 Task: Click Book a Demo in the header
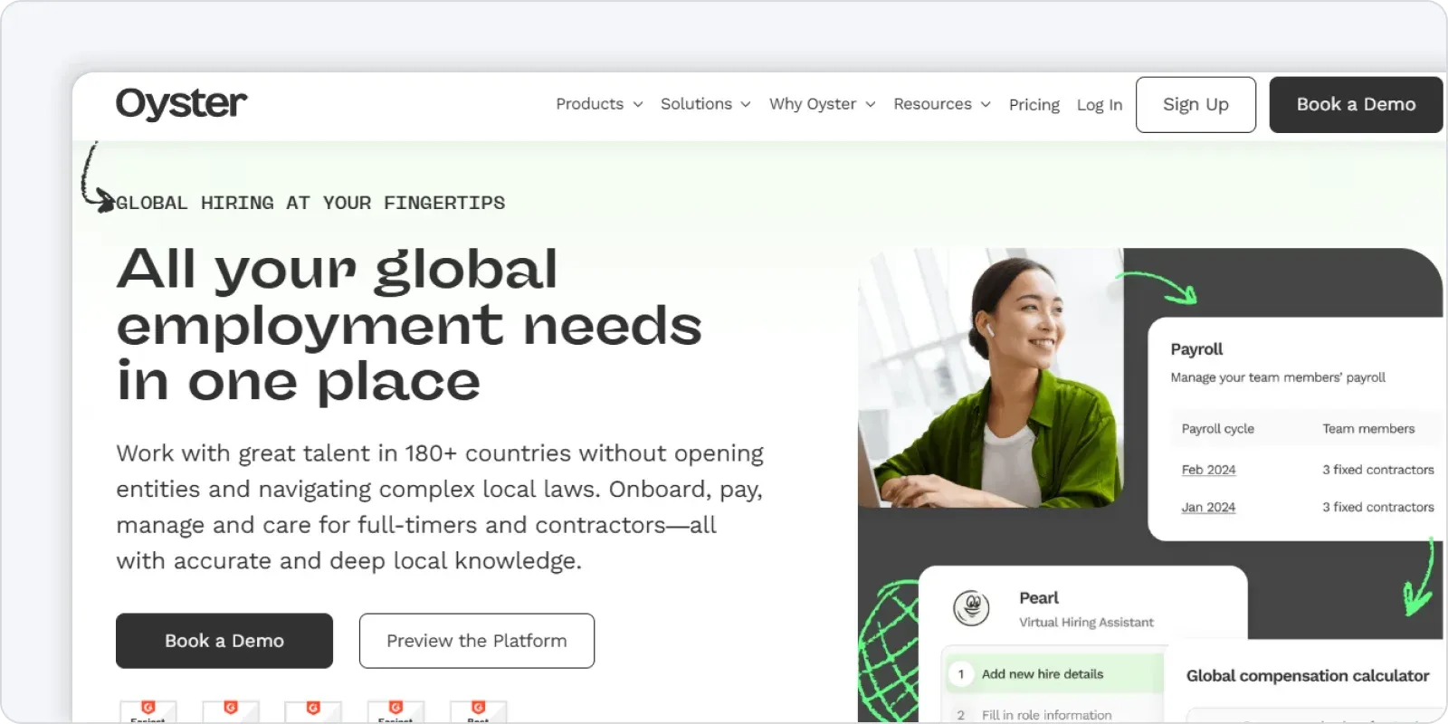click(1356, 105)
